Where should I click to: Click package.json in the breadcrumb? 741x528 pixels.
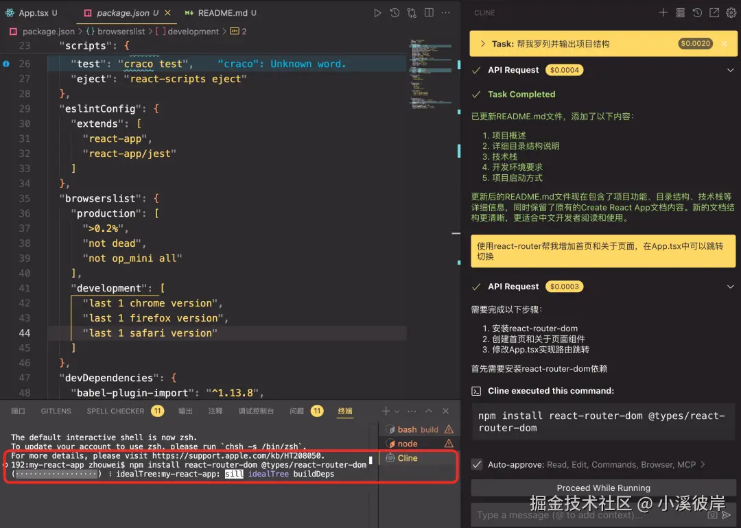(x=48, y=31)
